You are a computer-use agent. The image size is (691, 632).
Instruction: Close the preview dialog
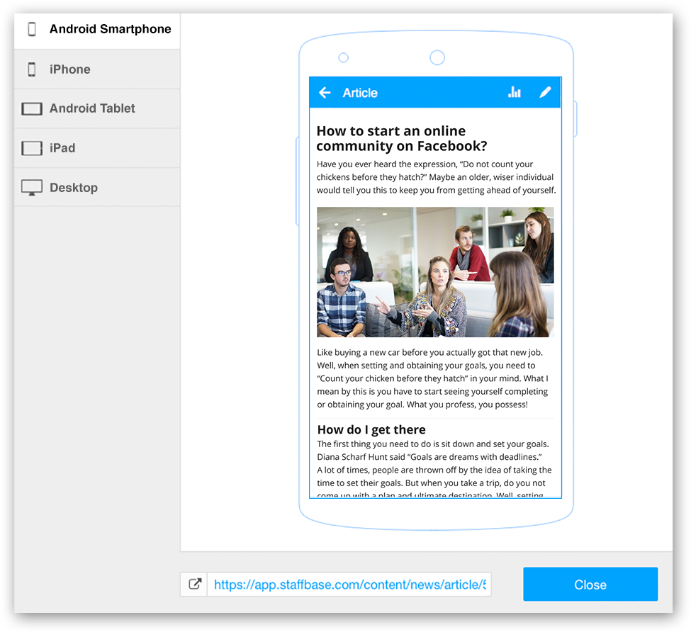[x=590, y=584]
